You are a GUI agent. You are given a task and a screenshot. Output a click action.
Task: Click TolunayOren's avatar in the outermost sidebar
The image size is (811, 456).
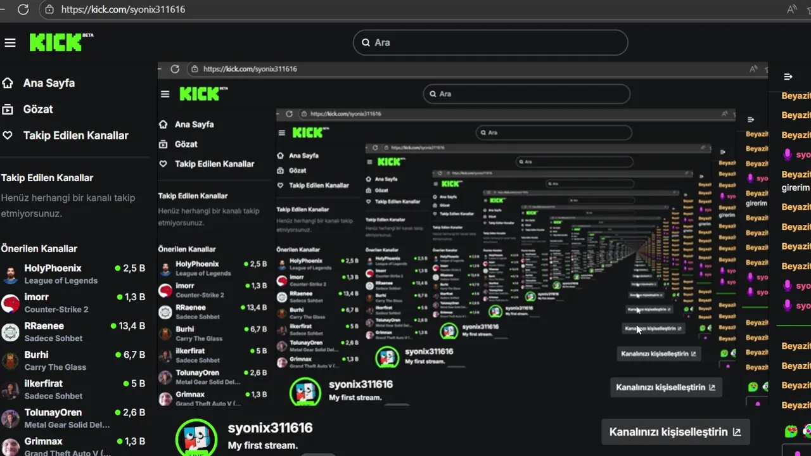coord(10,419)
